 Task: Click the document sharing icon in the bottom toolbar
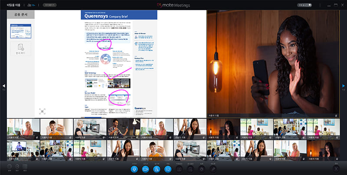[x=190, y=169]
